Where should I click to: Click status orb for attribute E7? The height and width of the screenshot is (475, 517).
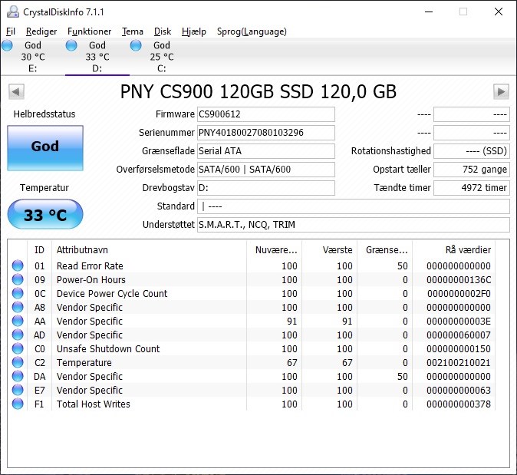pos(18,391)
